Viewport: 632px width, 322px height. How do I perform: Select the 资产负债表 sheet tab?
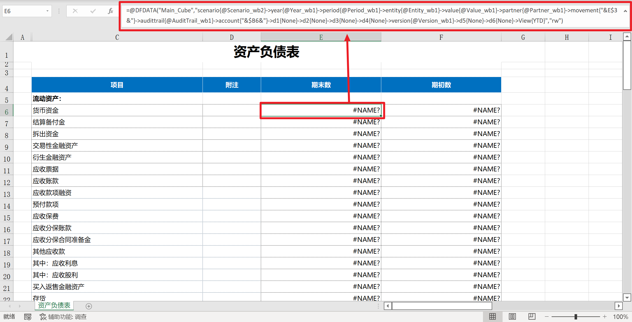click(x=54, y=305)
